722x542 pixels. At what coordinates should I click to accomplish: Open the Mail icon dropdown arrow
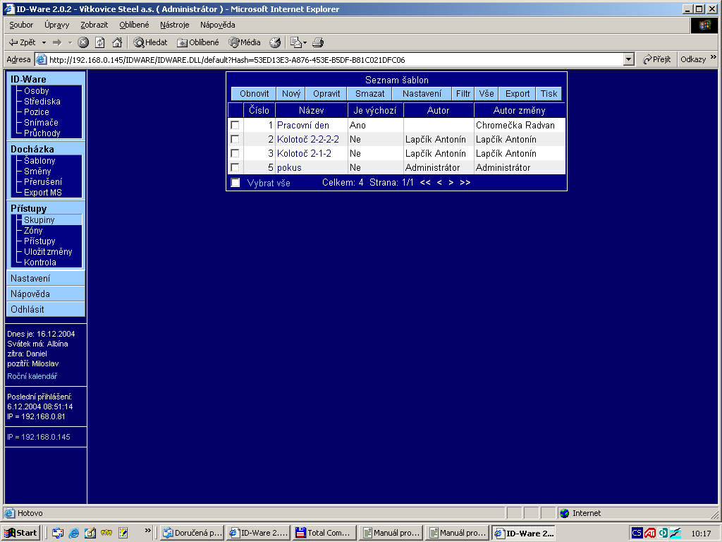point(305,42)
